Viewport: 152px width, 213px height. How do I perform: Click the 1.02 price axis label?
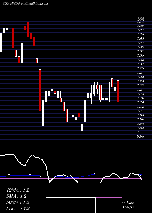coord(140,128)
